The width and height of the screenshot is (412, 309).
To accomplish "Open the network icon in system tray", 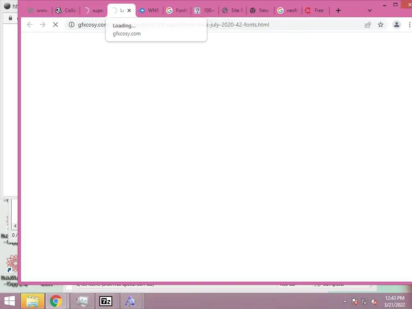I will 365,301.
